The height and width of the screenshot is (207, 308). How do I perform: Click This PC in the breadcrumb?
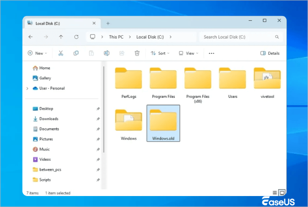(116, 37)
